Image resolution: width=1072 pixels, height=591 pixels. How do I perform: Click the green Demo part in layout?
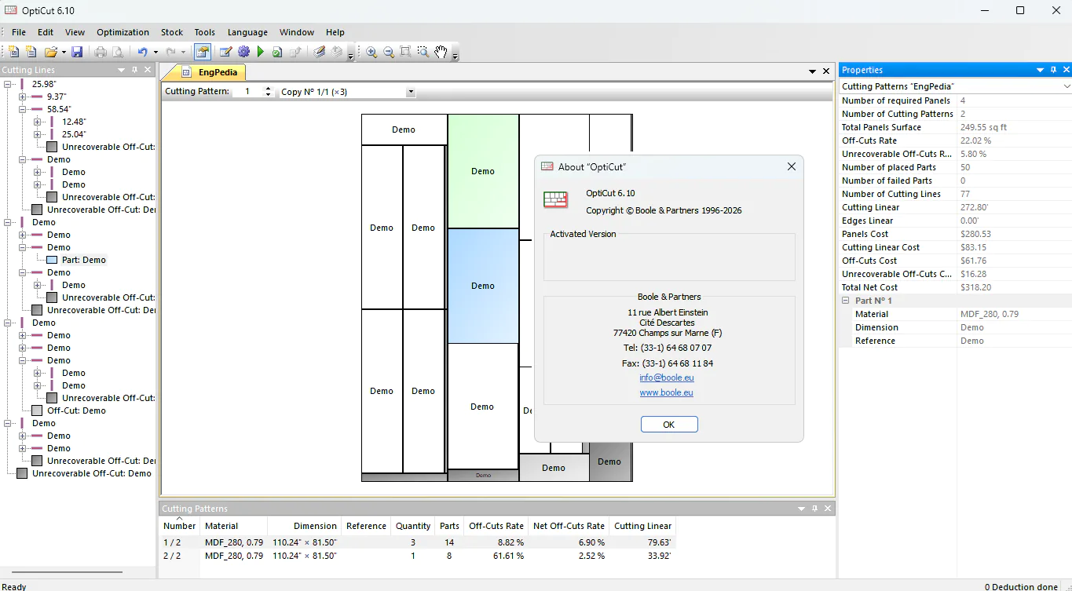tap(483, 171)
